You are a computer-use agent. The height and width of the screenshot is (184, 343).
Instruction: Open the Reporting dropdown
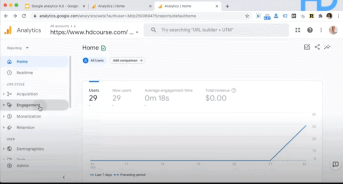pyautogui.click(x=18, y=48)
